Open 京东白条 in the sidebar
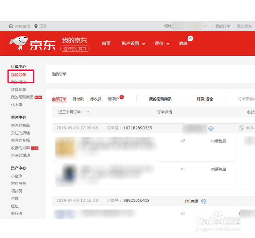This screenshot has height=238, width=255. [18, 184]
